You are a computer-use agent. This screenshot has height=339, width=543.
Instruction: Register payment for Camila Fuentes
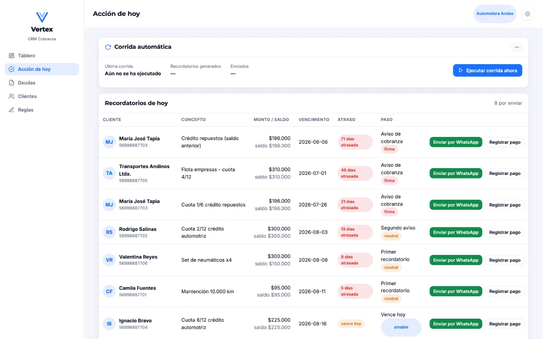[505, 291]
